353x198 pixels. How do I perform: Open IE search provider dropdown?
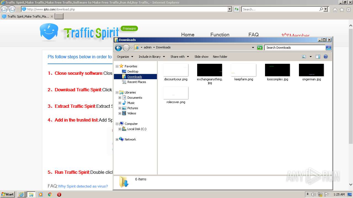[x=326, y=9]
